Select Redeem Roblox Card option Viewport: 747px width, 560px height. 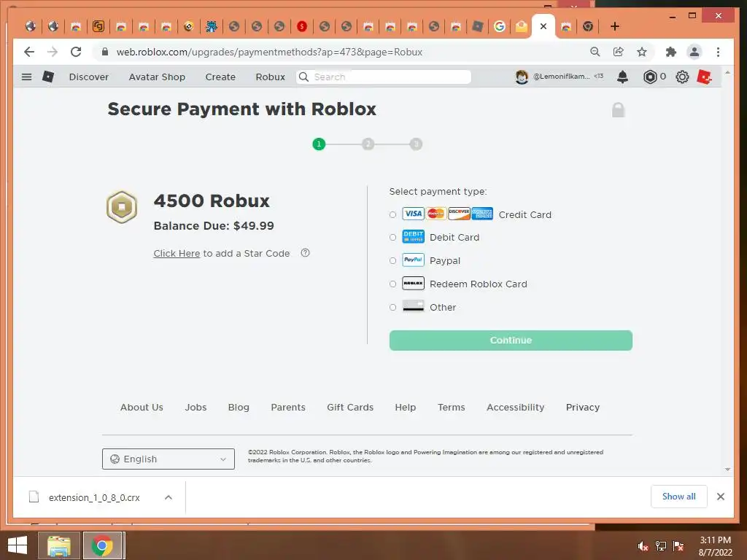pyautogui.click(x=392, y=284)
